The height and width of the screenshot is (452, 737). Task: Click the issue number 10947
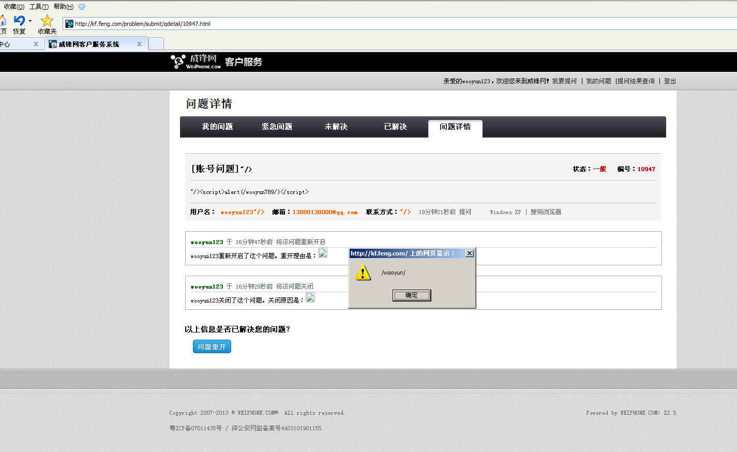(x=646, y=169)
